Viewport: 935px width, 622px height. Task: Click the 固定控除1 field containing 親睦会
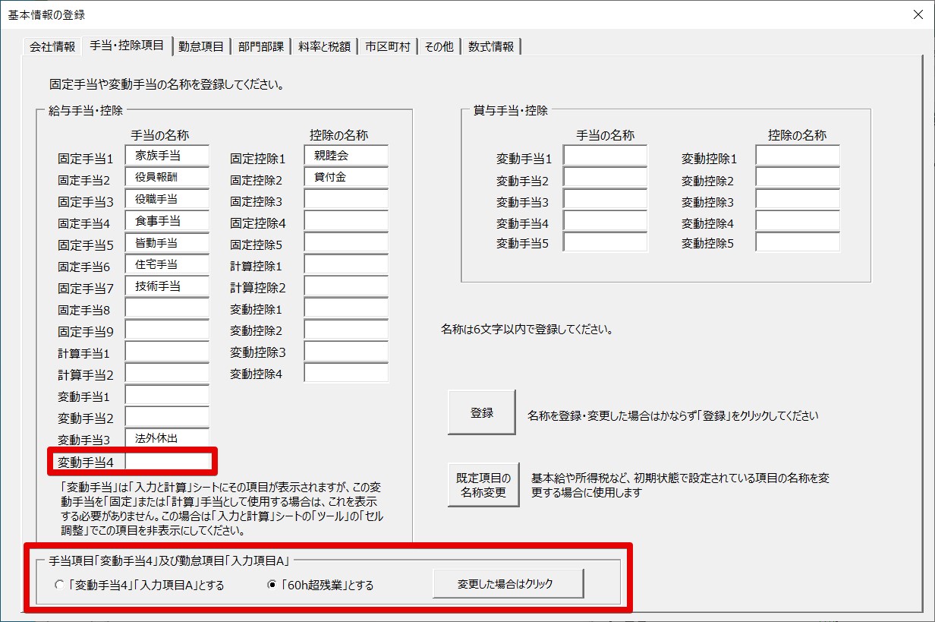point(346,156)
